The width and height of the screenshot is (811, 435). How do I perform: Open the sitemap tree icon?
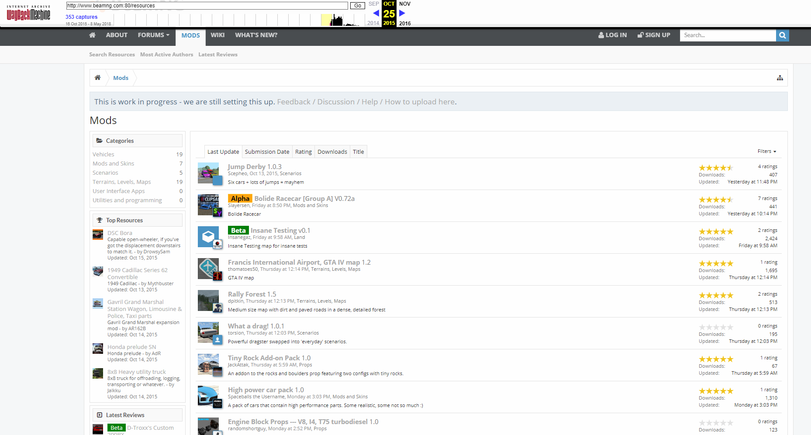click(x=780, y=78)
